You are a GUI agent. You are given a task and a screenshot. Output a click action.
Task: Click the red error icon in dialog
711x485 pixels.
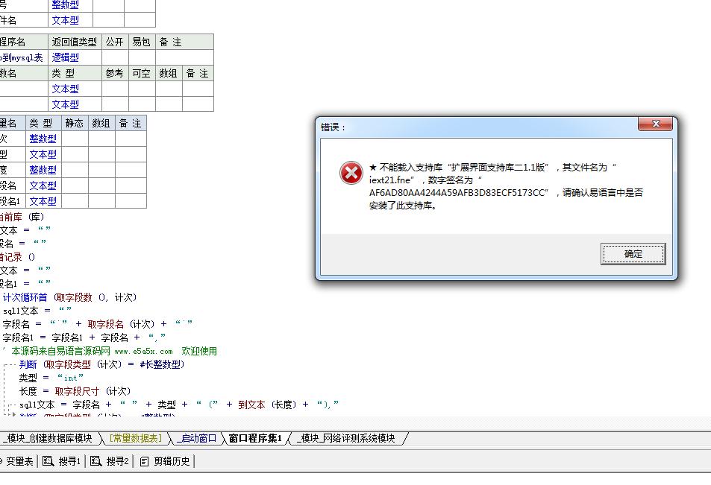[351, 173]
